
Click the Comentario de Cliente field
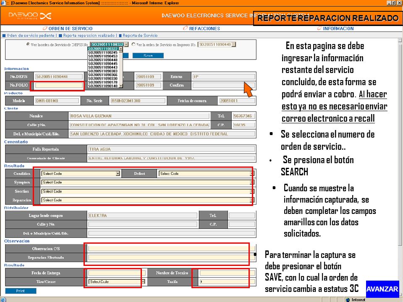(171, 158)
